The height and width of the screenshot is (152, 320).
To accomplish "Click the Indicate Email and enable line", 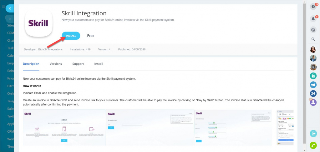I will point(50,93).
